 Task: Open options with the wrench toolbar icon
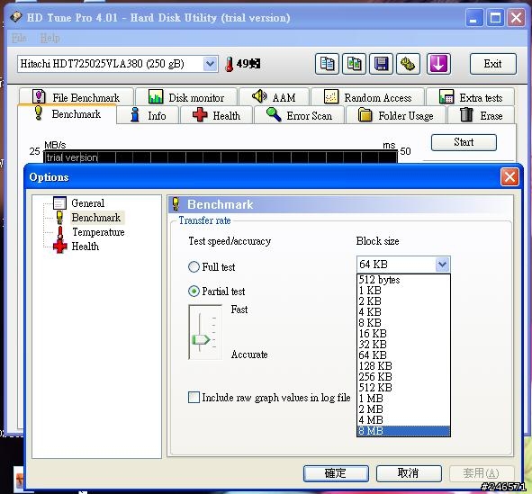point(408,64)
